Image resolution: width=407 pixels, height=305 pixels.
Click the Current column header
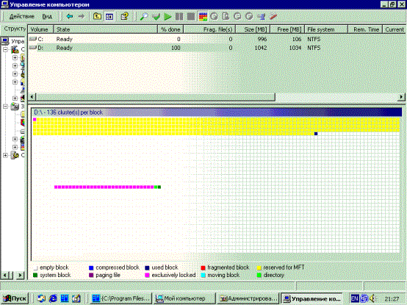(x=394, y=29)
